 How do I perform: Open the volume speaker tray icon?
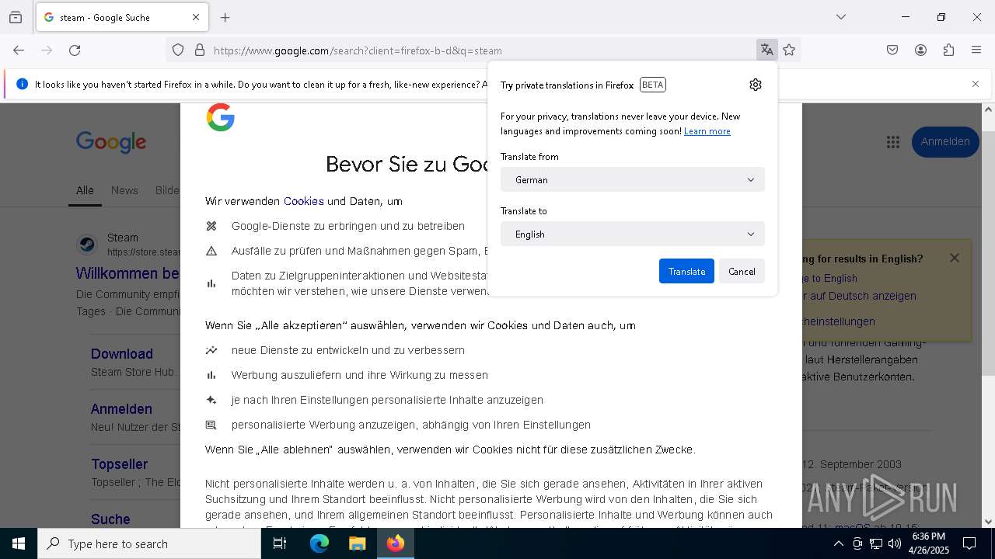(x=895, y=543)
